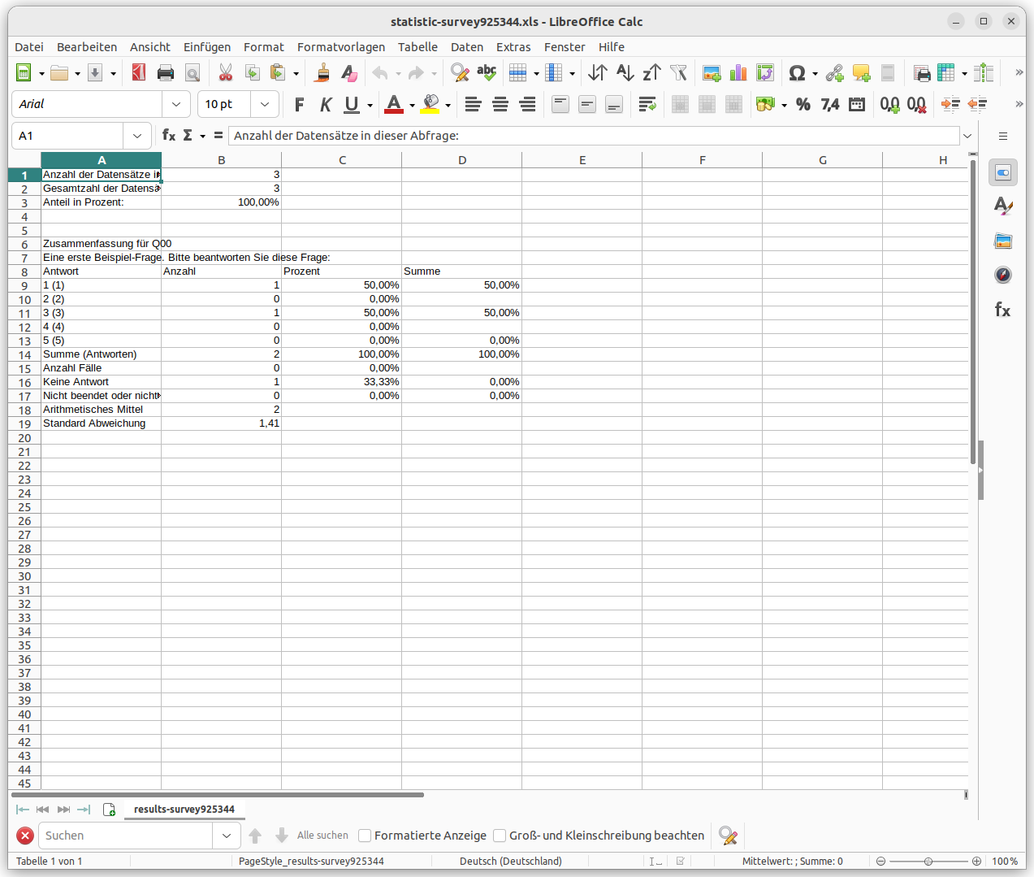Open the Navigator in sidebar
Image resolution: width=1034 pixels, height=877 pixels.
coord(1003,275)
